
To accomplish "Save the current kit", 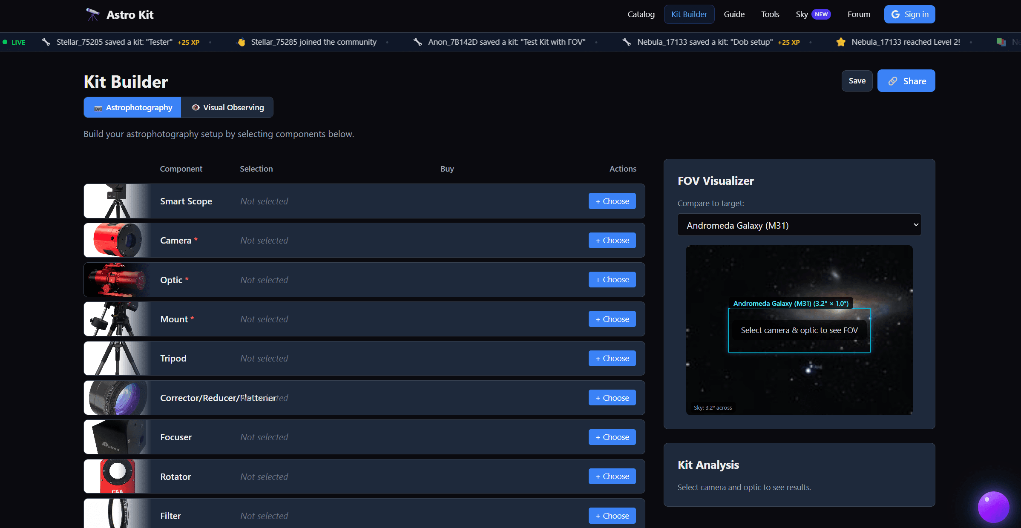I will click(857, 81).
